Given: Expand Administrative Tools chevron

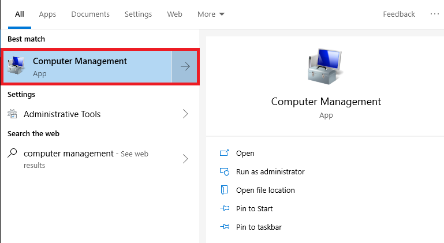Looking at the screenshot, I should (x=185, y=114).
